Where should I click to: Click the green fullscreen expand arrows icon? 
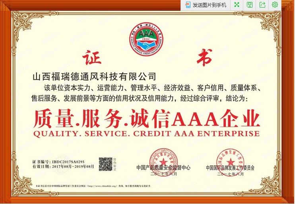pos(237,5)
